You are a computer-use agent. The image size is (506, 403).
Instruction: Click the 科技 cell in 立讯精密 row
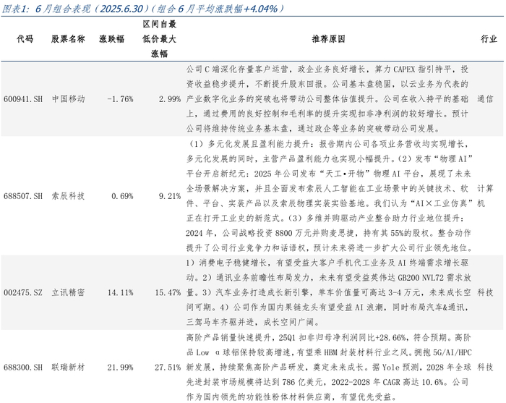coord(485,292)
